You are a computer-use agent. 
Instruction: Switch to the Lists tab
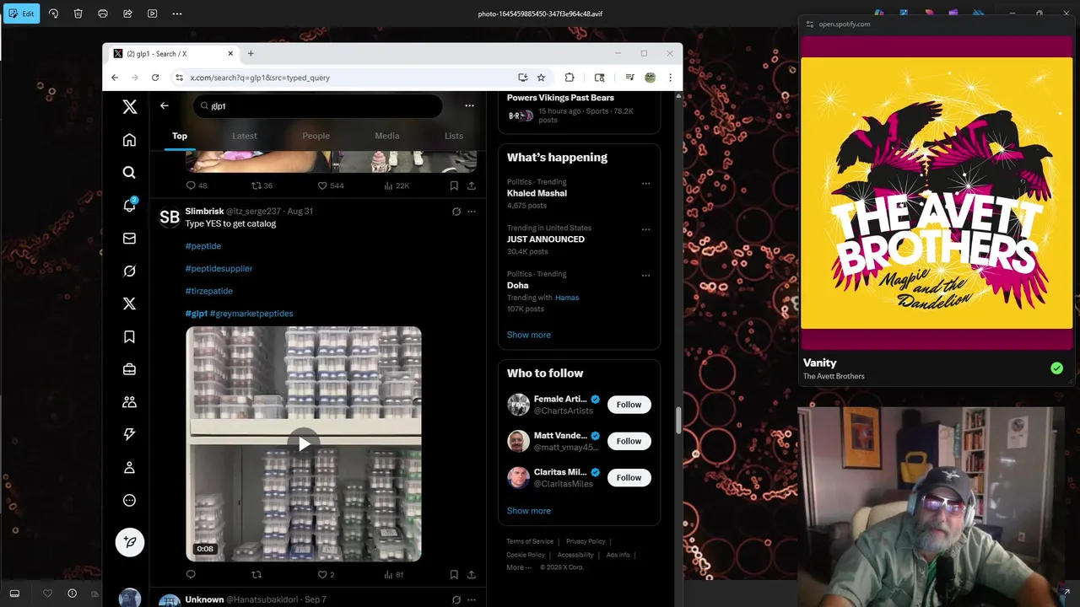(454, 136)
